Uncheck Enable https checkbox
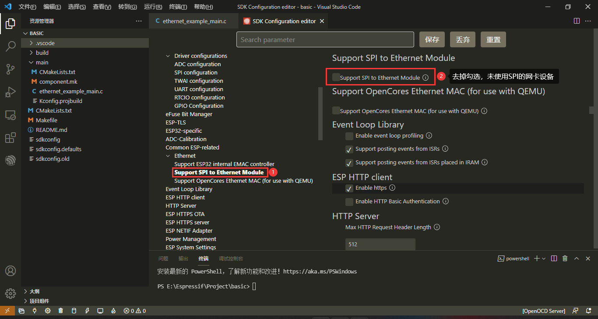Screen dimensions: 598x319 (x=349, y=188)
